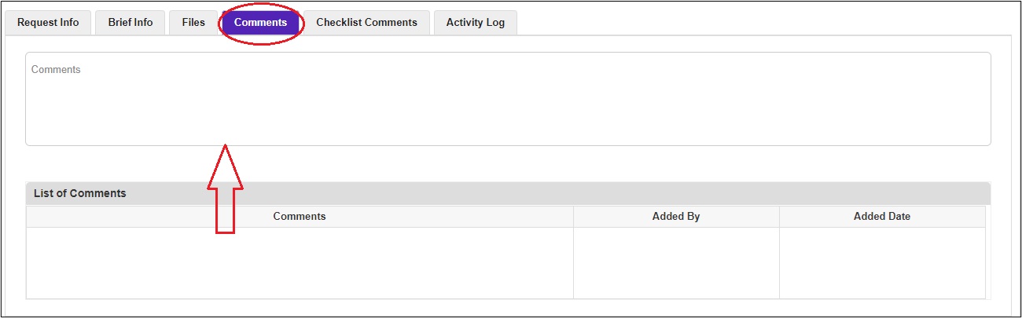This screenshot has width=1022, height=318.
Task: Select the Added By column header
Action: pyautogui.click(x=676, y=217)
